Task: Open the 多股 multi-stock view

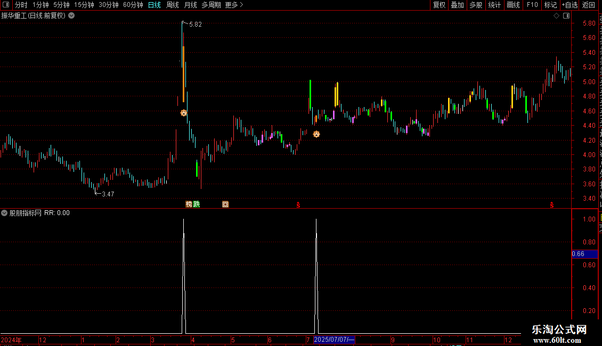Action: point(476,5)
